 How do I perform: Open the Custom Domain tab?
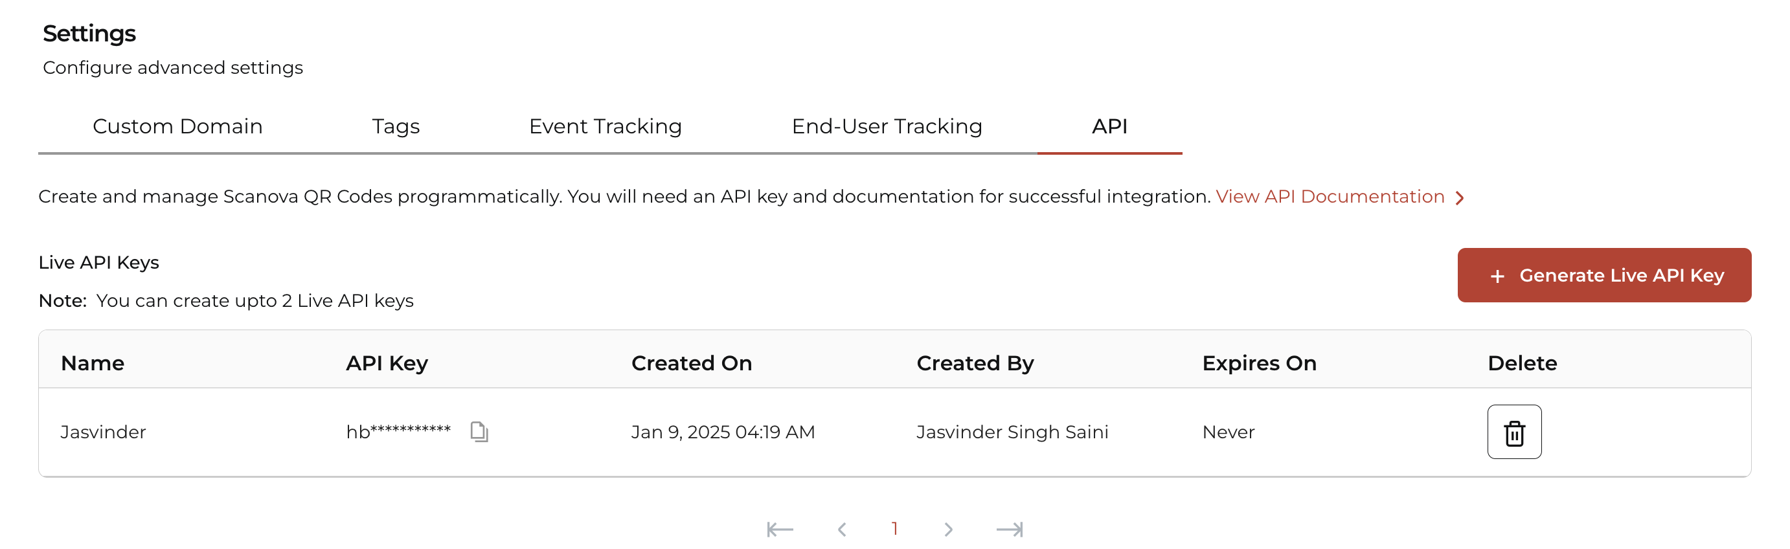click(178, 126)
